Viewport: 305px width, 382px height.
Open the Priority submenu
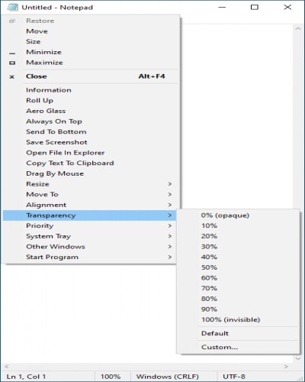pyautogui.click(x=90, y=226)
